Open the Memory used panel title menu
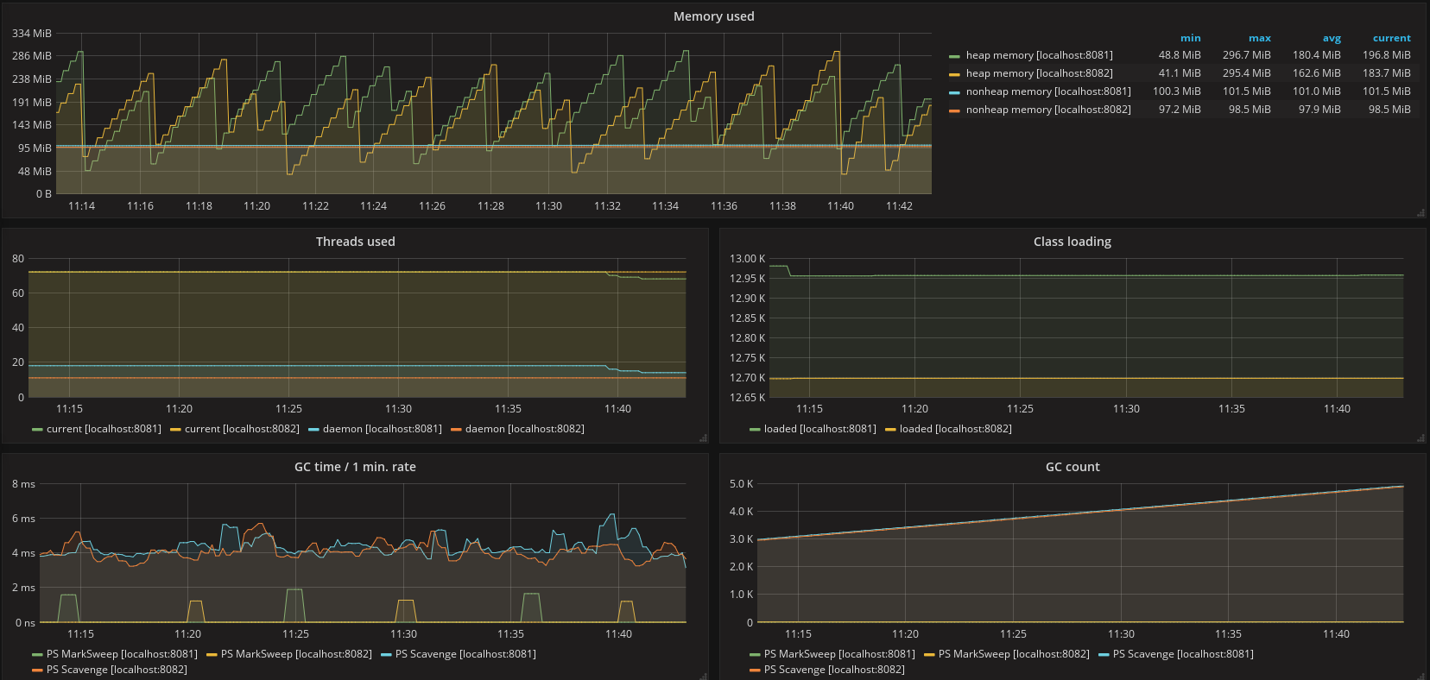This screenshot has width=1430, height=680. 713,16
